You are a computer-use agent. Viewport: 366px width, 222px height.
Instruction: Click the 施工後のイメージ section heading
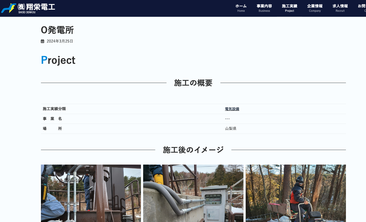coord(193,150)
